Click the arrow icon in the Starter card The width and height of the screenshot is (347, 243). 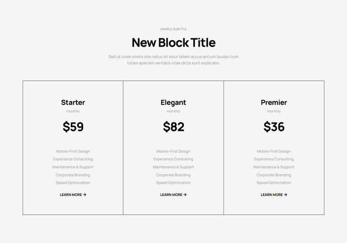(84, 195)
